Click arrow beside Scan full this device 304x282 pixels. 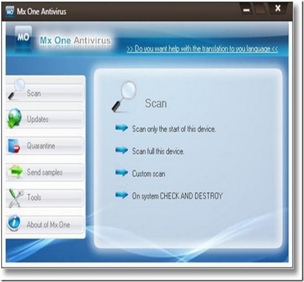pyautogui.click(x=121, y=150)
